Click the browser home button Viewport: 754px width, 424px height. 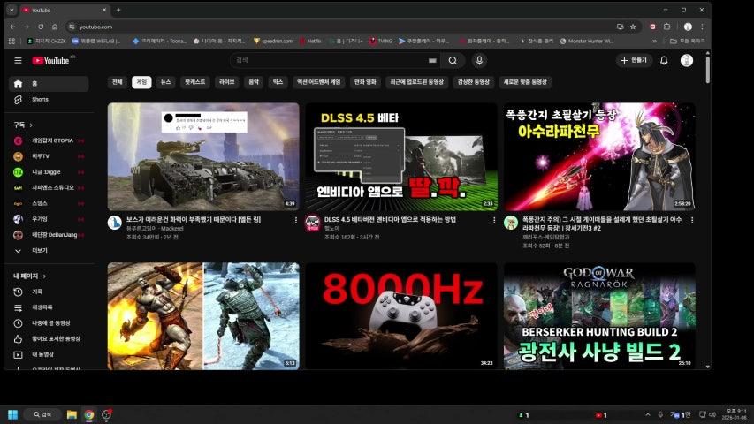(55, 26)
